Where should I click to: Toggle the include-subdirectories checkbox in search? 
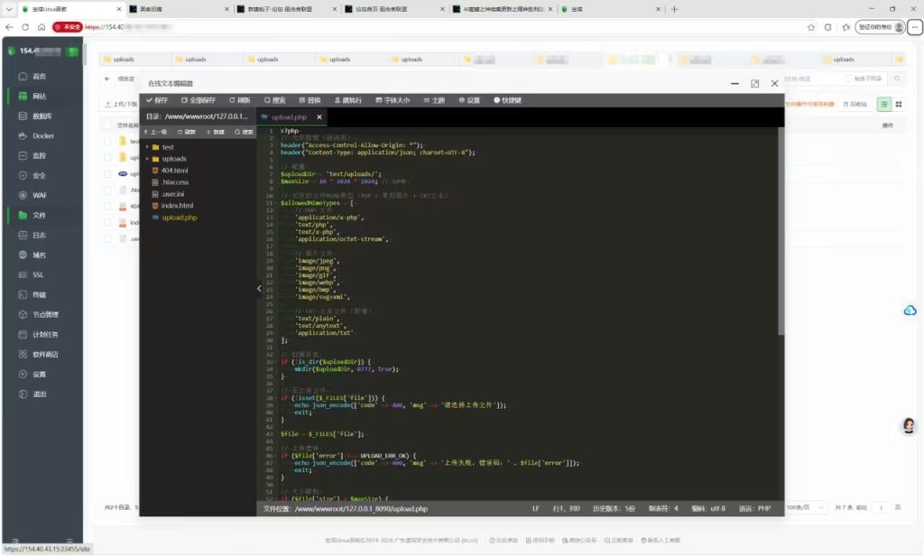848,79
